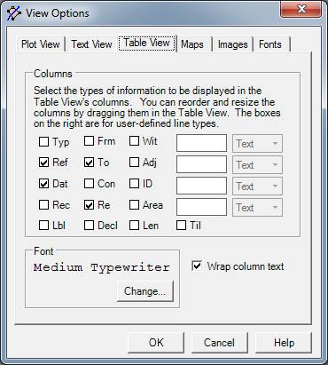Click the Help button
Image resolution: width=328 pixels, height=365 pixels.
click(284, 343)
